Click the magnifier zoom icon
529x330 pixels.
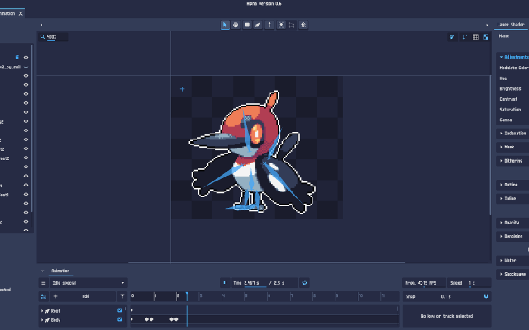pyautogui.click(x=42, y=36)
